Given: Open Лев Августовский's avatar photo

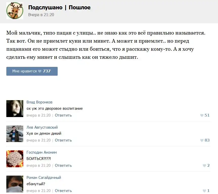Looking at the screenshot, I should (15, 134).
